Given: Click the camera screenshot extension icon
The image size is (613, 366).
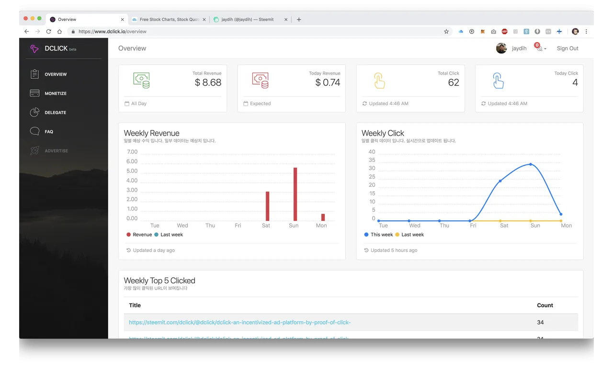Looking at the screenshot, I should [x=494, y=32].
